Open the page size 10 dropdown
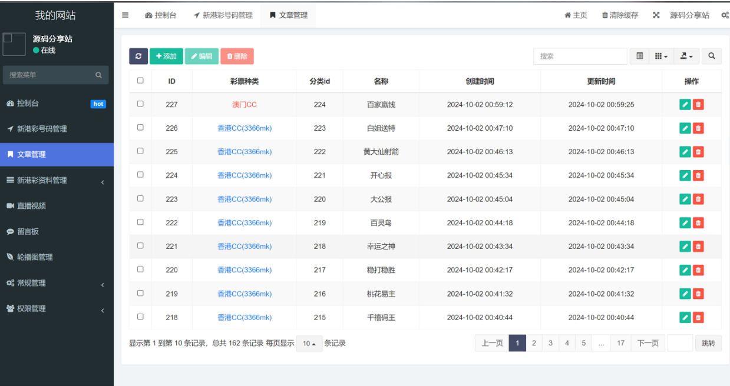Screen dimensions: 730x386 coord(309,344)
